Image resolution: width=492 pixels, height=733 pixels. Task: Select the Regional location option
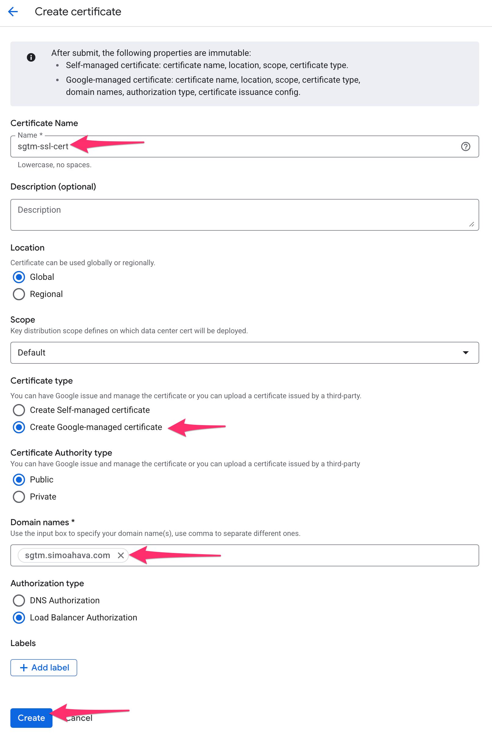coord(19,294)
